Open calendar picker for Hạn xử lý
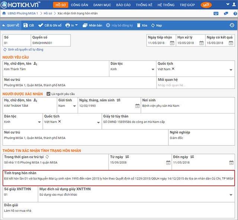Viewport: 238px width, 220px height. point(201,43)
